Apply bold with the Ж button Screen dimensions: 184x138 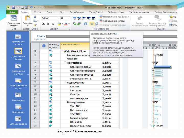click(43, 24)
